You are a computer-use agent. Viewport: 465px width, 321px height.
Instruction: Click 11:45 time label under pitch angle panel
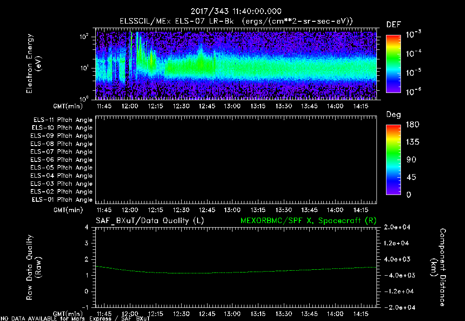[104, 210]
